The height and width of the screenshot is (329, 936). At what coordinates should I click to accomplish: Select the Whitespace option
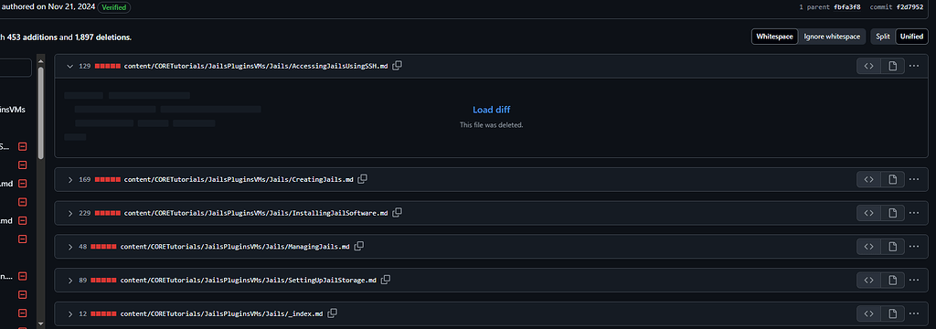pos(775,37)
